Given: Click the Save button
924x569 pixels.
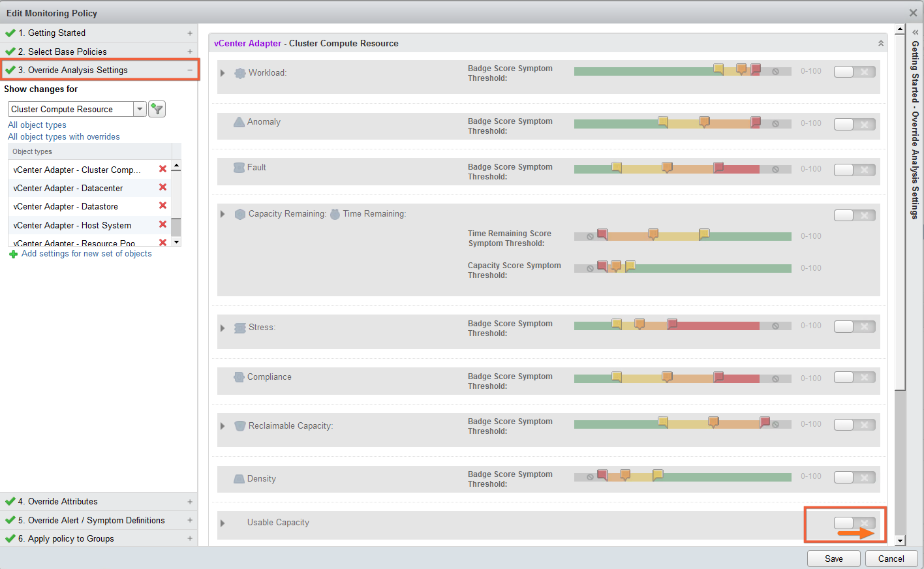Looking at the screenshot, I should click(833, 559).
